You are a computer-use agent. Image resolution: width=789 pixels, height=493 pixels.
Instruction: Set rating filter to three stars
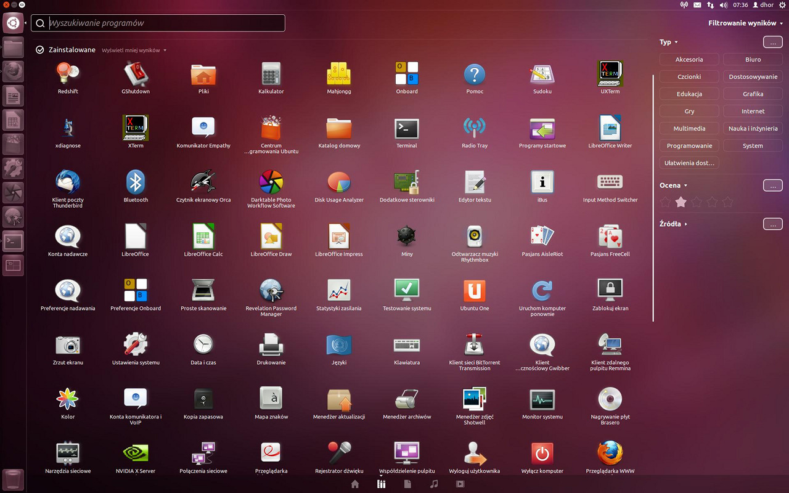pyautogui.click(x=697, y=202)
